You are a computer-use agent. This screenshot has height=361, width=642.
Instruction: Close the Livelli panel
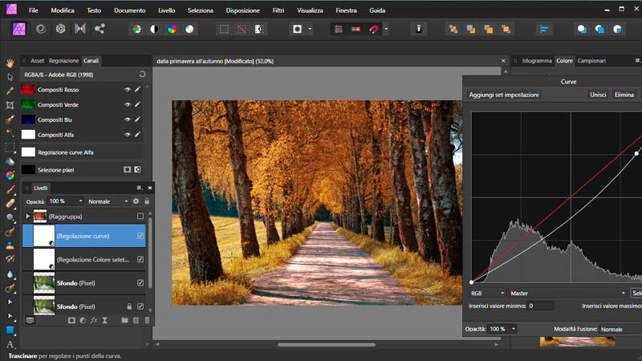point(150,188)
